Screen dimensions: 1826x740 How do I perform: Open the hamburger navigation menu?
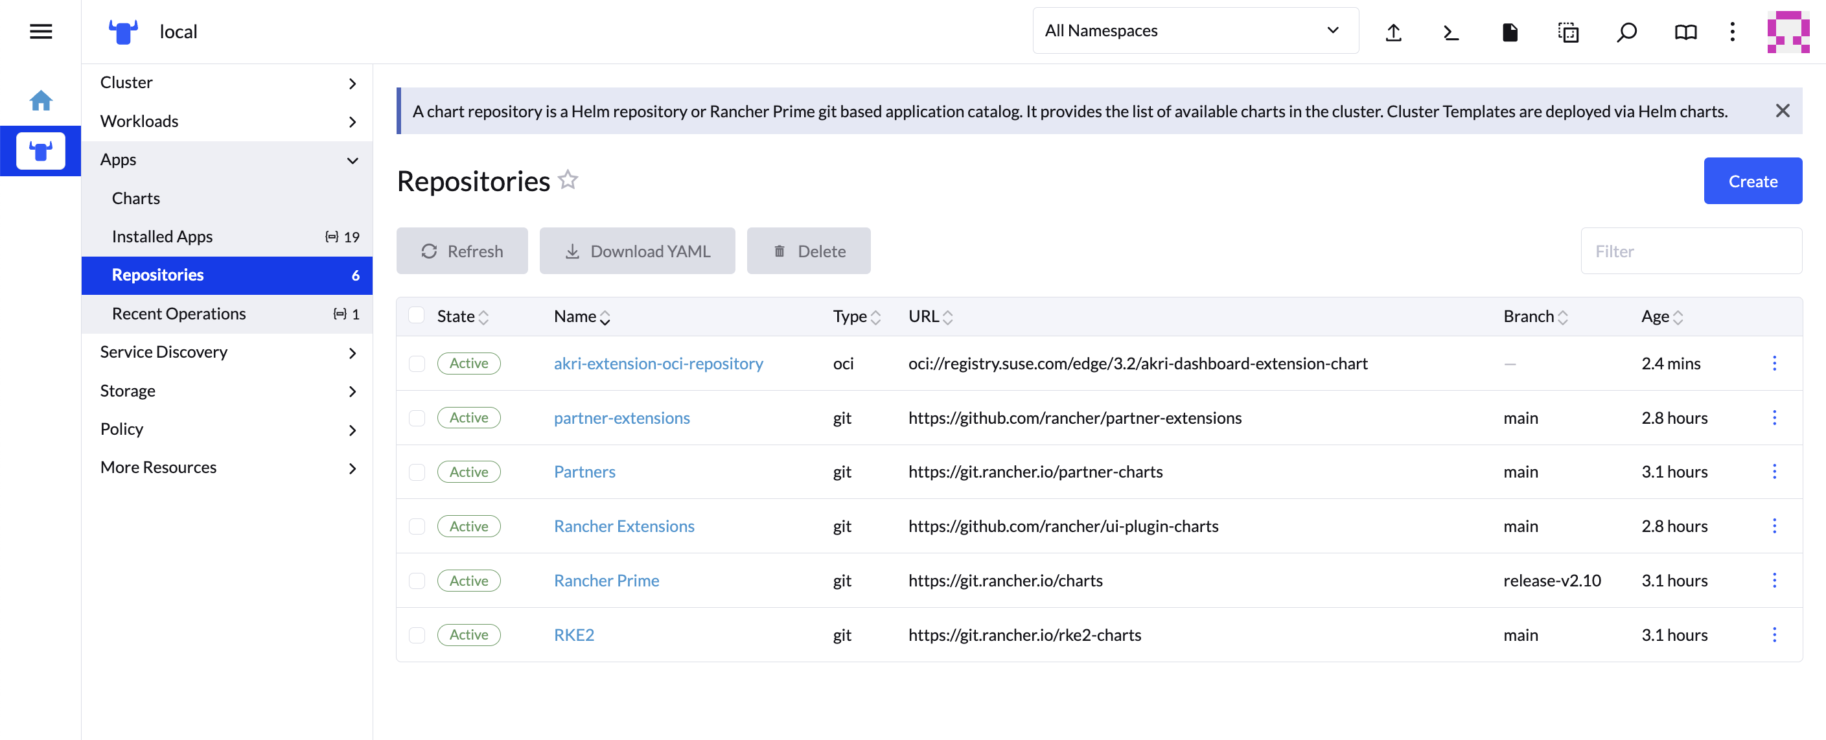(40, 31)
